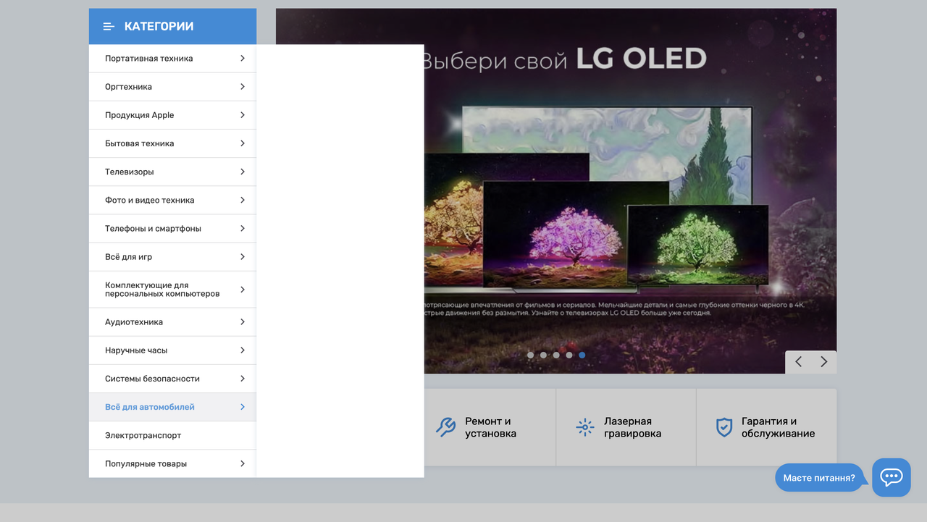Open the Продукция Apple category

pos(172,115)
